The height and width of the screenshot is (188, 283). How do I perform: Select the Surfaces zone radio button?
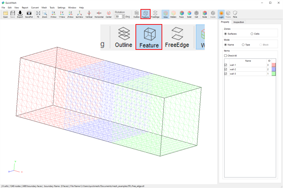click(x=225, y=34)
